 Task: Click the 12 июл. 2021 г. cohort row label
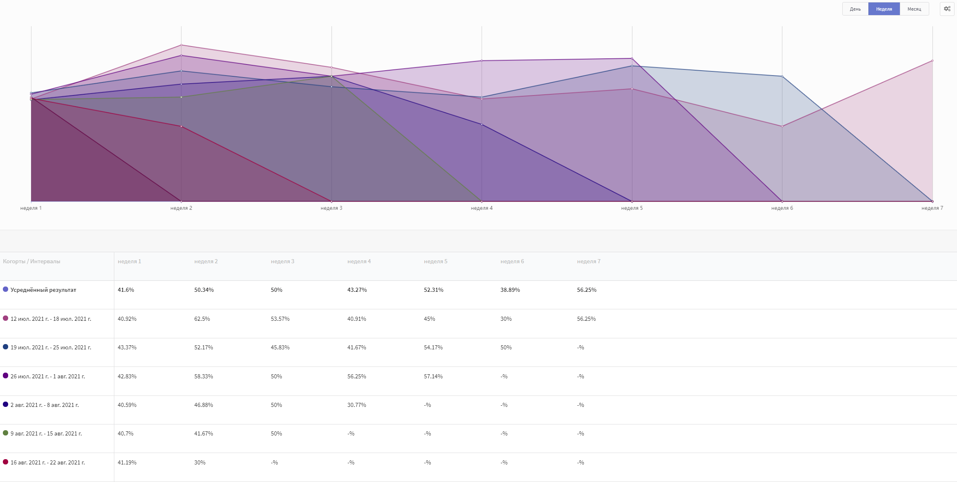51,319
